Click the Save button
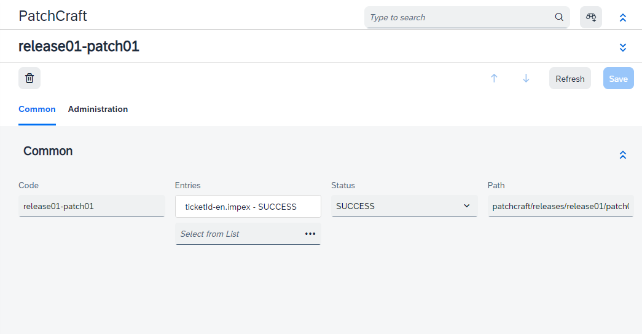642x334 pixels. [x=618, y=79]
